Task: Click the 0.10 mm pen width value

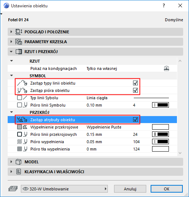Action: (x=94, y=105)
